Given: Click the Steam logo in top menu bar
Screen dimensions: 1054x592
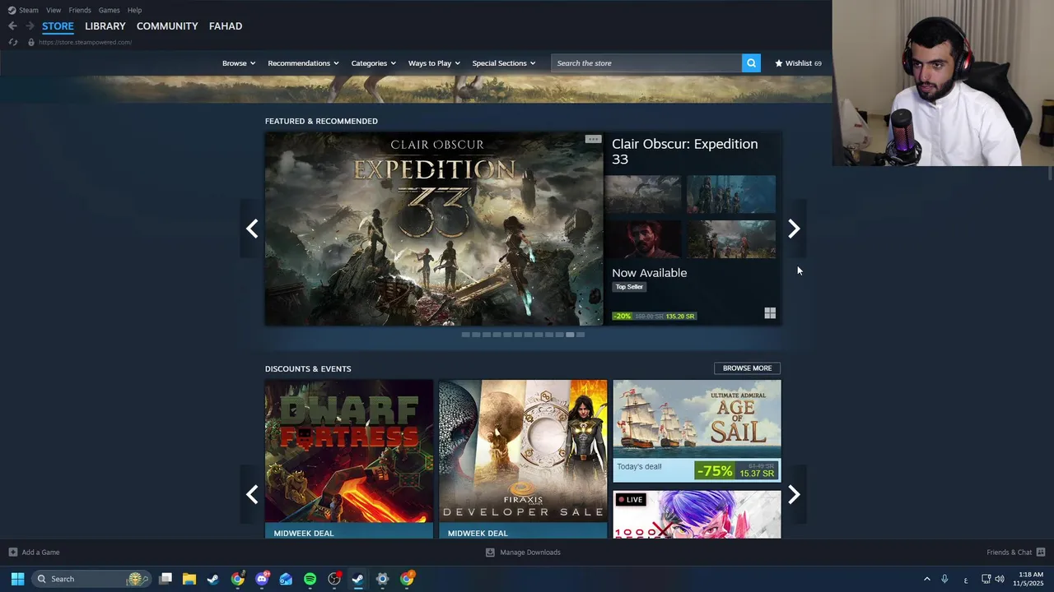Looking at the screenshot, I should tap(12, 10).
